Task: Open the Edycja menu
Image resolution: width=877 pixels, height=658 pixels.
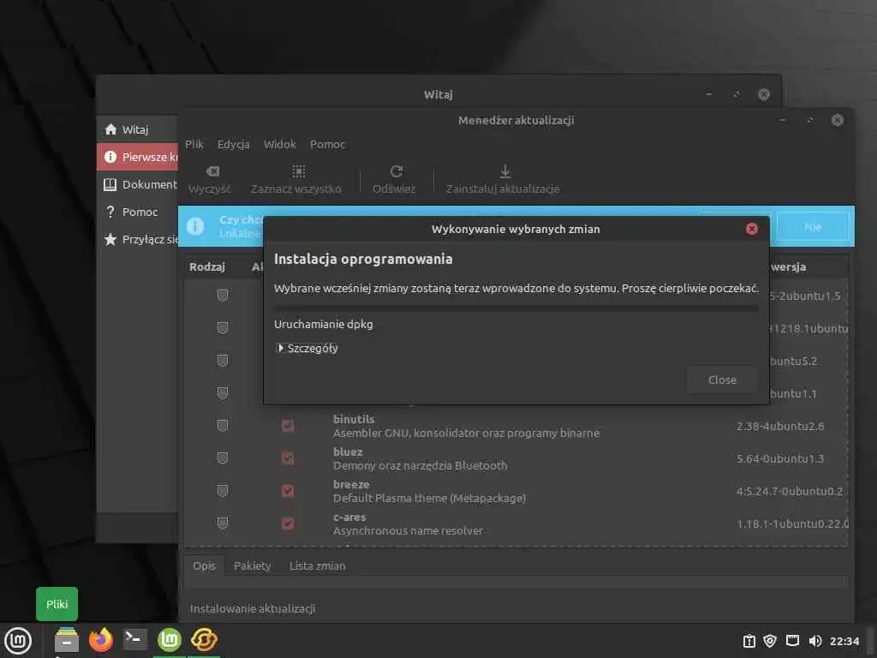Action: pyautogui.click(x=233, y=144)
